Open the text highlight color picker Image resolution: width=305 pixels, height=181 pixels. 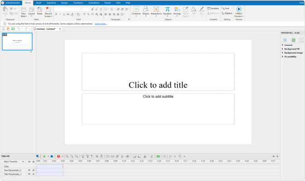point(79,14)
